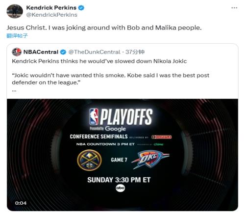Click the main post text about joking
Image resolution: width=245 pixels, height=216 pixels.
pyautogui.click(x=104, y=28)
